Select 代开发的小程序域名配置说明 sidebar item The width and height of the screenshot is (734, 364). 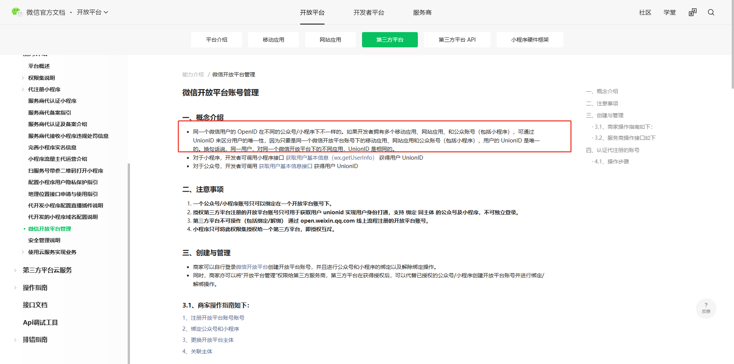pos(63,217)
